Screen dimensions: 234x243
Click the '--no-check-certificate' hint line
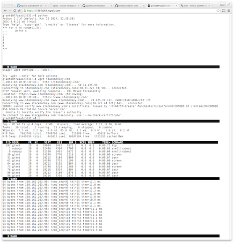pos(63,115)
